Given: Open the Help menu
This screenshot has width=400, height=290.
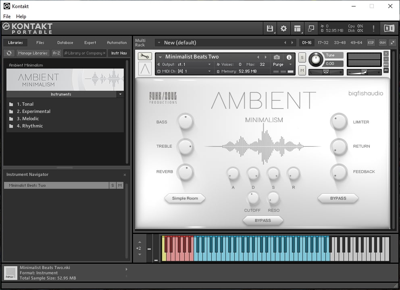Looking at the screenshot, I should pos(21,17).
